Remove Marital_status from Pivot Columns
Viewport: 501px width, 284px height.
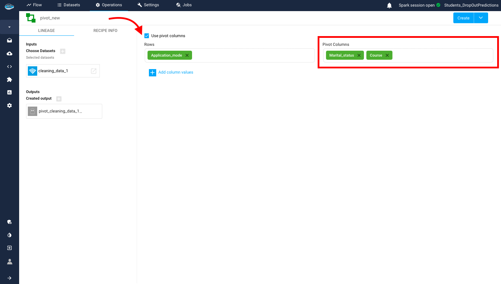(x=359, y=56)
